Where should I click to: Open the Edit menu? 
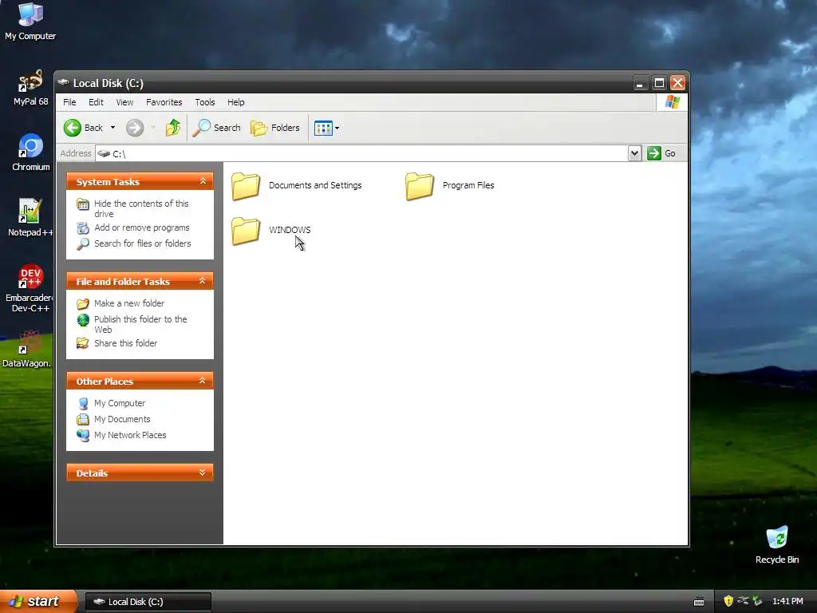point(96,102)
